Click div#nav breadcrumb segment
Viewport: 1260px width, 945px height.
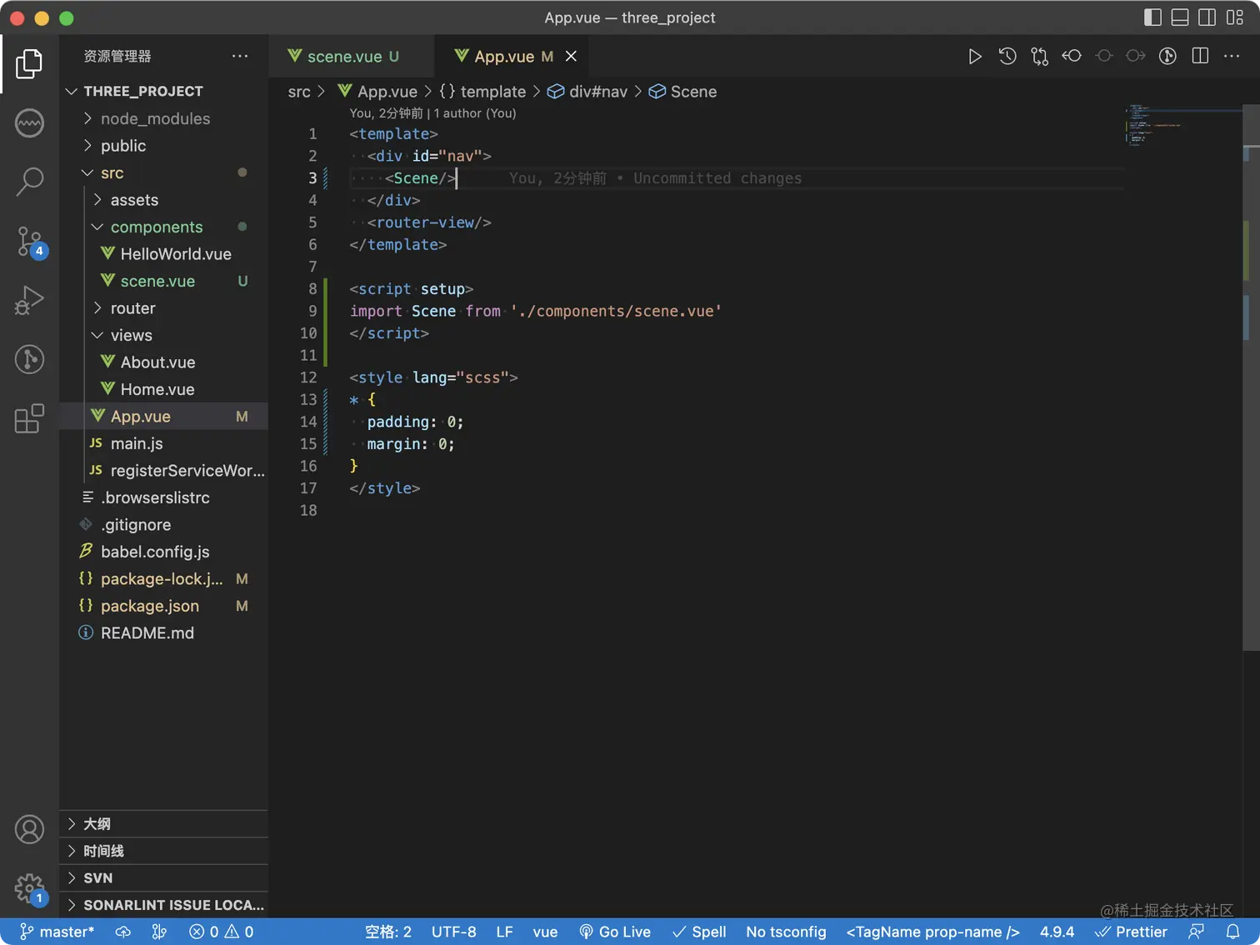coord(587,92)
